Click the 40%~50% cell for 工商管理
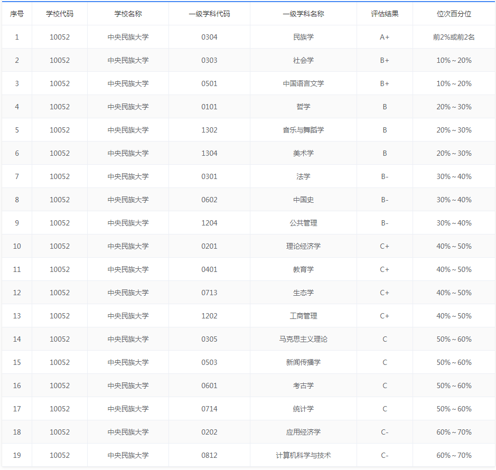Screen dimensions: 496x470 [x=454, y=316]
